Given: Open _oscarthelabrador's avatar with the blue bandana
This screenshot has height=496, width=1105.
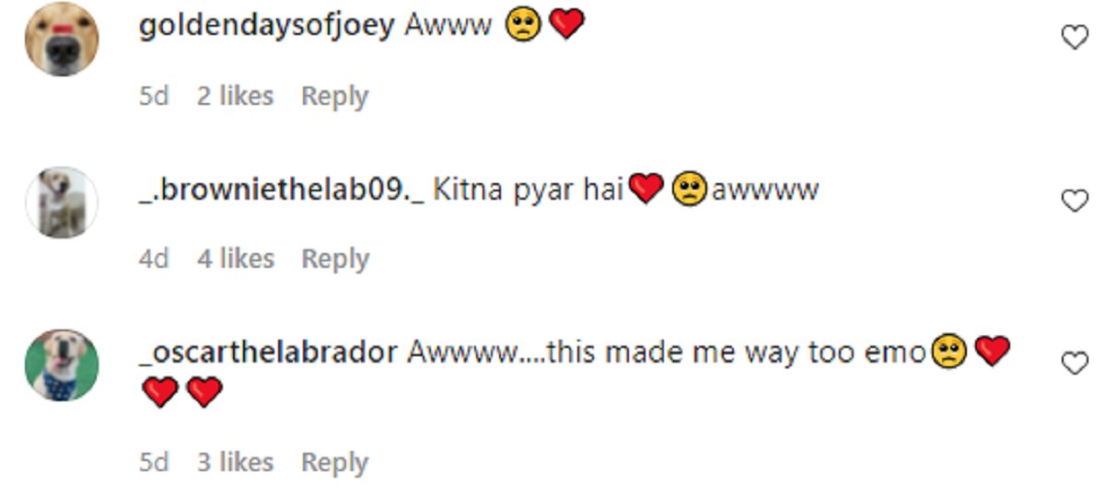Looking at the screenshot, I should coord(62,365).
